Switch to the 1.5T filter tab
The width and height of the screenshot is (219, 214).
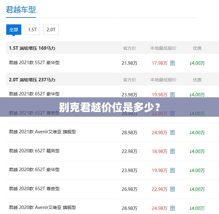32,30
